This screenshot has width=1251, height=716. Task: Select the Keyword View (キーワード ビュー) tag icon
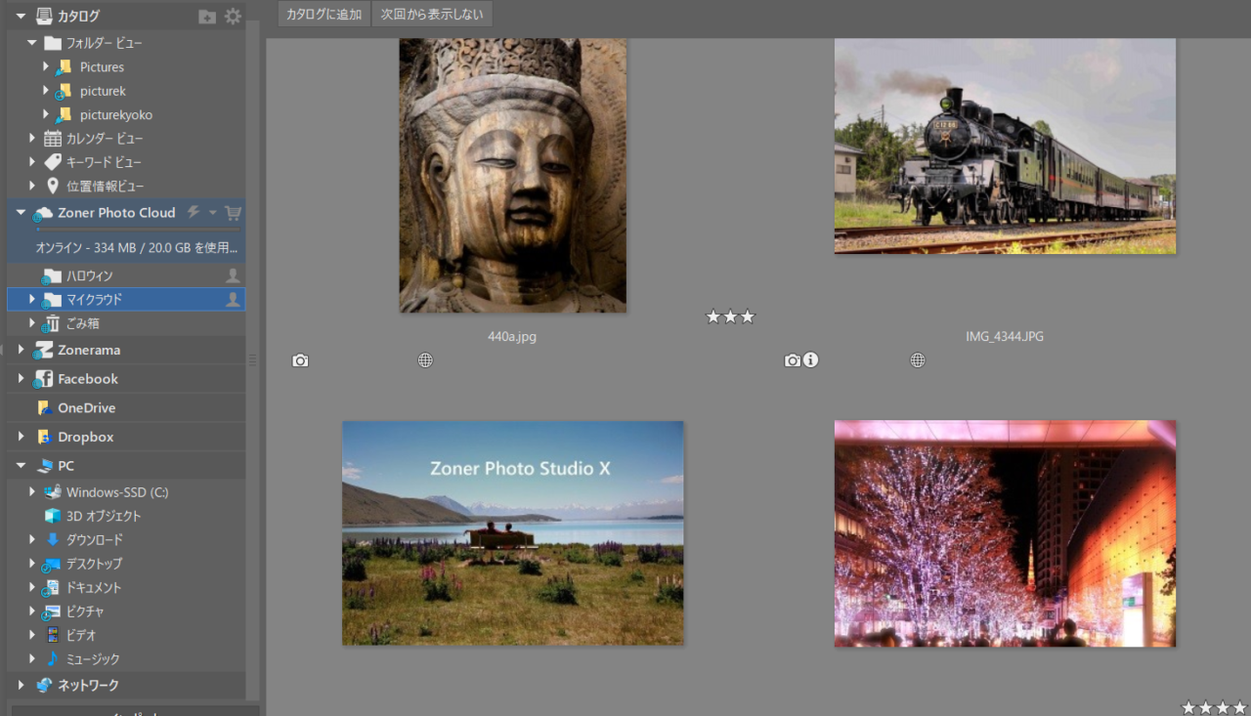click(53, 162)
